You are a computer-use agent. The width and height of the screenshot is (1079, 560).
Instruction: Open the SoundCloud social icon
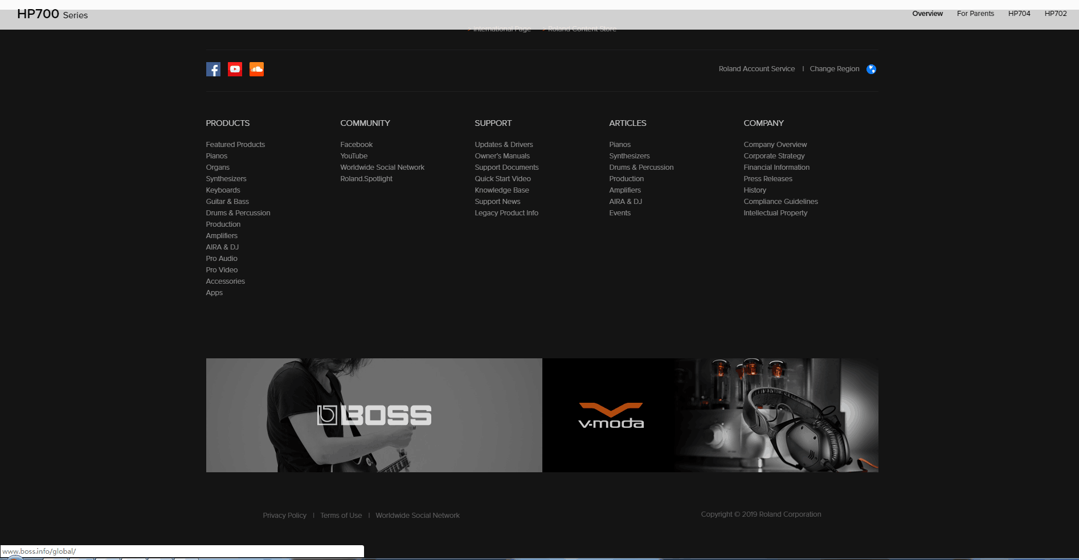click(256, 70)
